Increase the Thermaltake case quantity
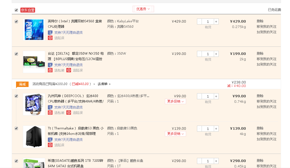Screen dimensions: 290x168 point(216,129)
